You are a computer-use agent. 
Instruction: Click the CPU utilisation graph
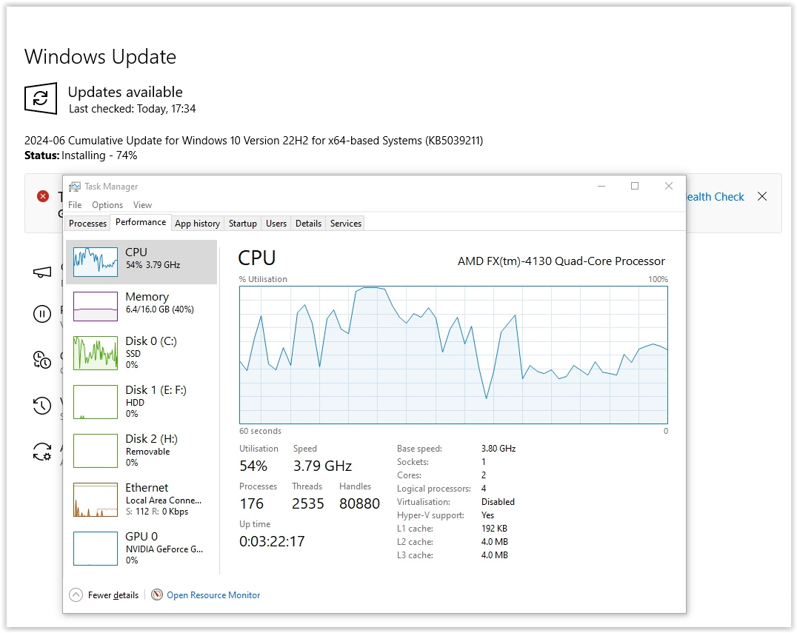pyautogui.click(x=453, y=355)
